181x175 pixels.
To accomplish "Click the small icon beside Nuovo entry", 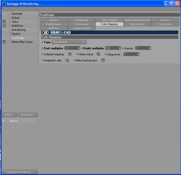I will pyautogui.click(x=4, y=121).
